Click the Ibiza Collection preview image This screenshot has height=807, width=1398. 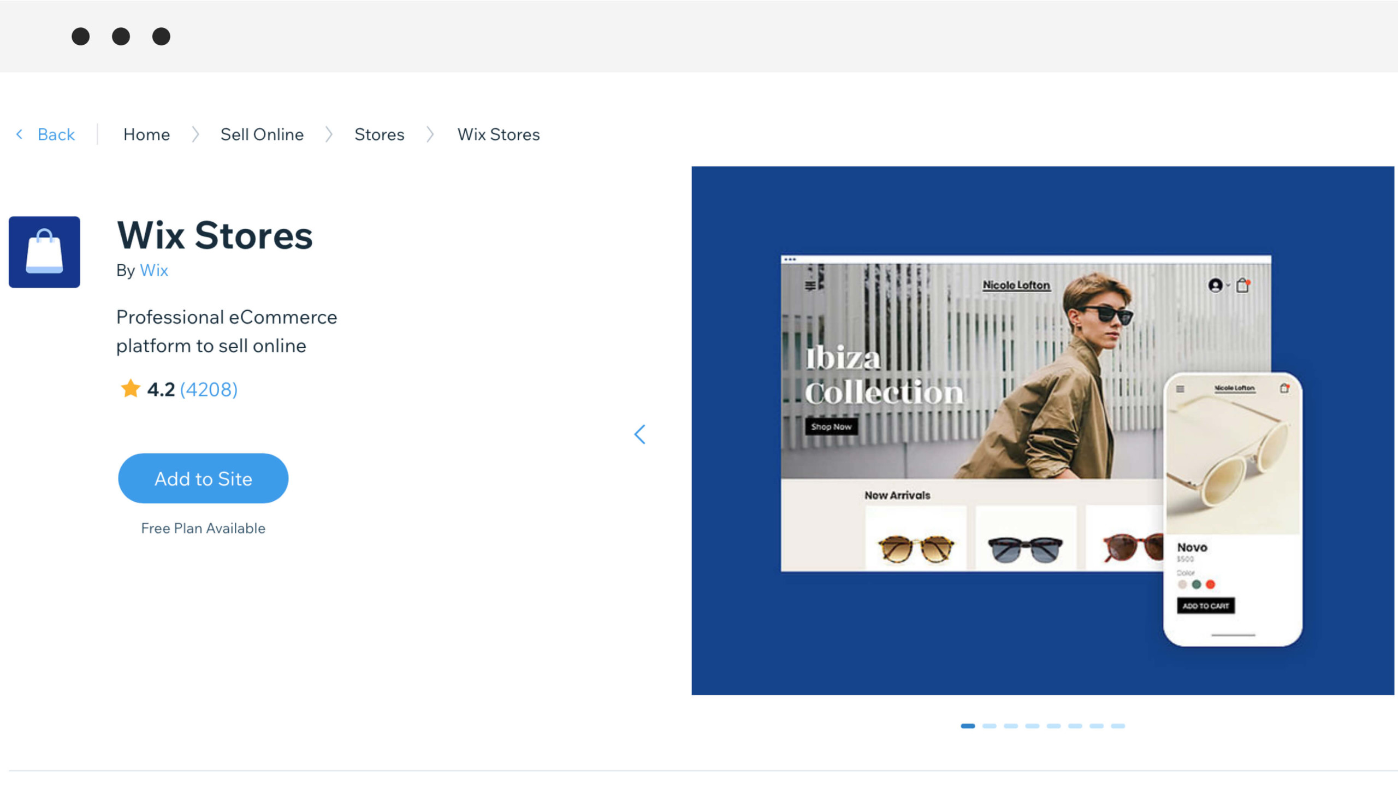[1042, 431]
